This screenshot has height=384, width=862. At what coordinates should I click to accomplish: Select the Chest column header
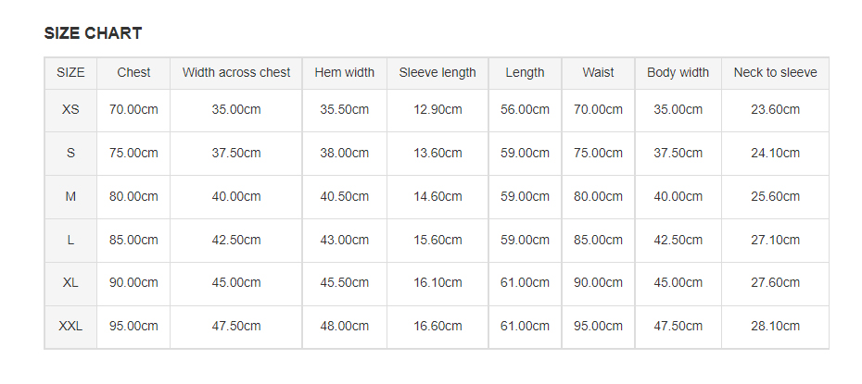(133, 72)
